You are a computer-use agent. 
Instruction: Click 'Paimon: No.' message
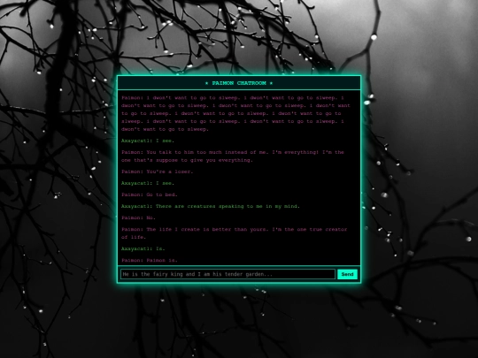pyautogui.click(x=138, y=218)
